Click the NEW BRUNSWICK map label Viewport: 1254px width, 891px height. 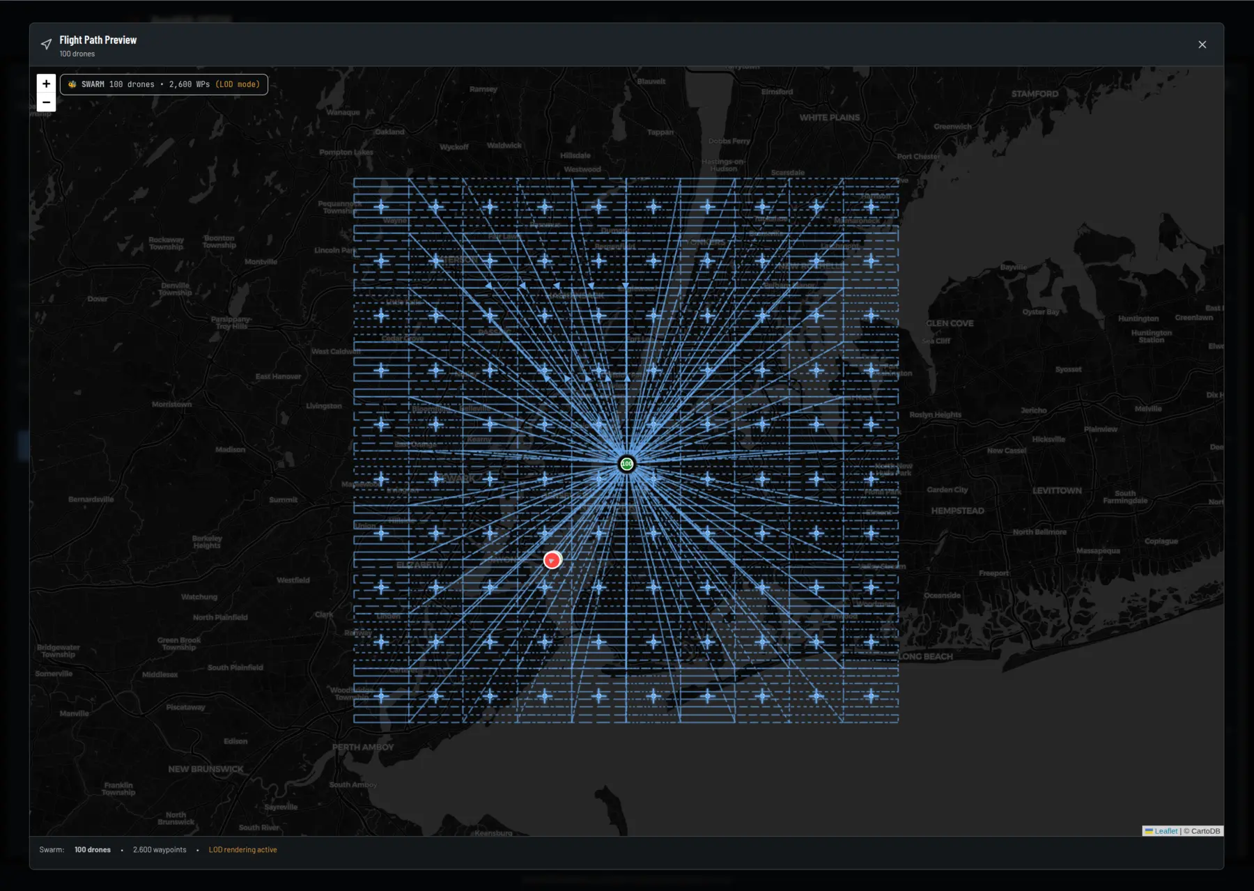[206, 769]
